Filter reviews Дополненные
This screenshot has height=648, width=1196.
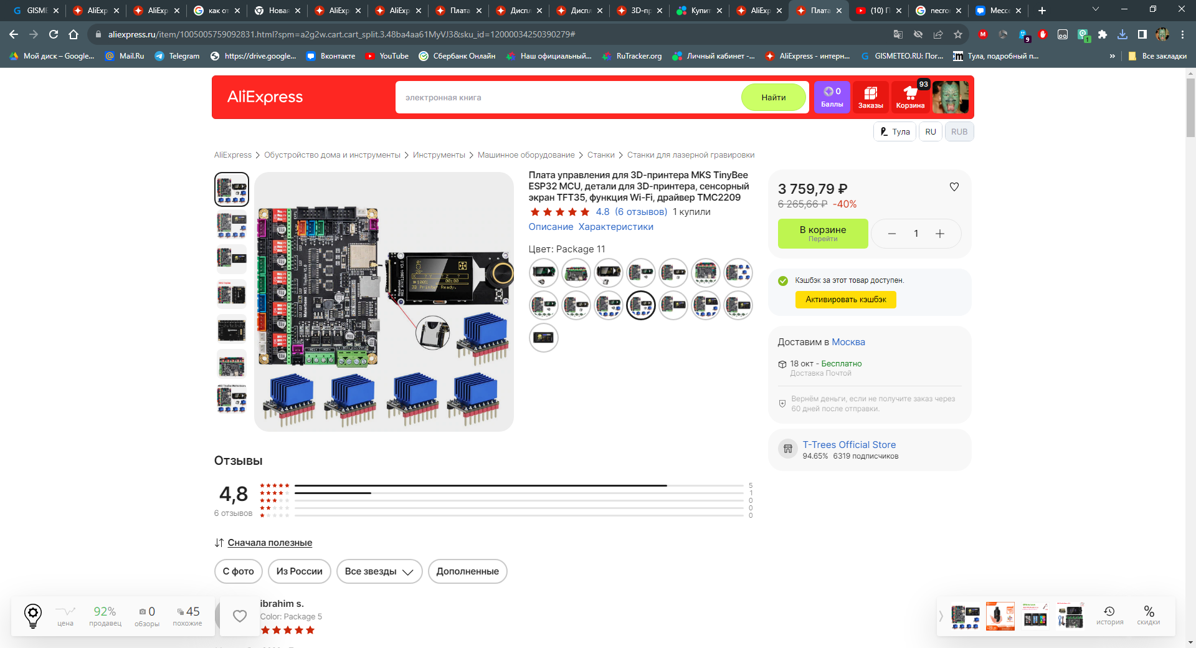pos(468,571)
